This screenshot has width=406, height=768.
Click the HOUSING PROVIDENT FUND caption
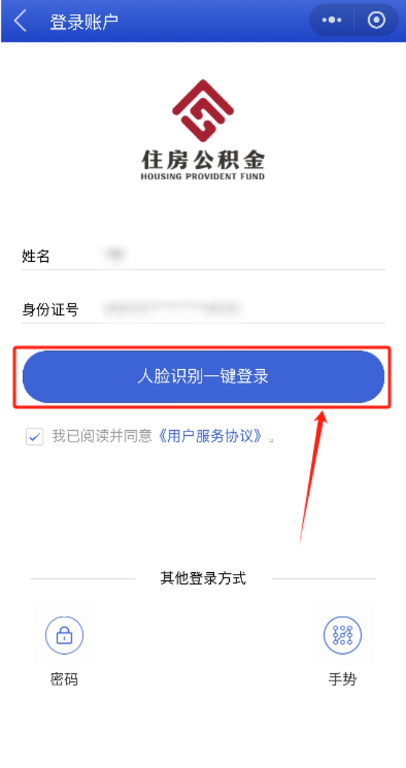203,176
